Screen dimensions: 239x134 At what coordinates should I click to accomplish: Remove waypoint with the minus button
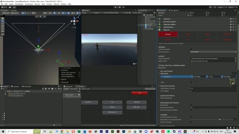pyautogui.click(x=233, y=79)
